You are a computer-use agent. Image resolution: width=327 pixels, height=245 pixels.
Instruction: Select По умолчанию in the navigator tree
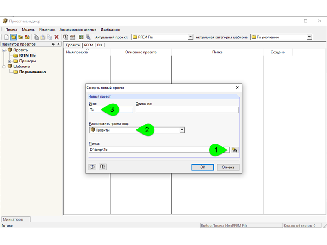click(x=33, y=72)
